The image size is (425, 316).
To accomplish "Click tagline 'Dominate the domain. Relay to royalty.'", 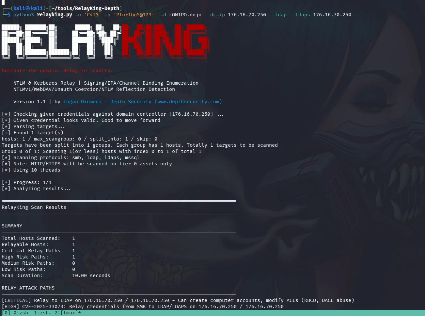I will [57, 71].
